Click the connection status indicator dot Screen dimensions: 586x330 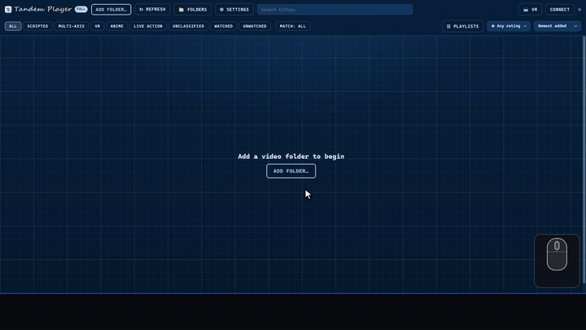pyautogui.click(x=579, y=9)
